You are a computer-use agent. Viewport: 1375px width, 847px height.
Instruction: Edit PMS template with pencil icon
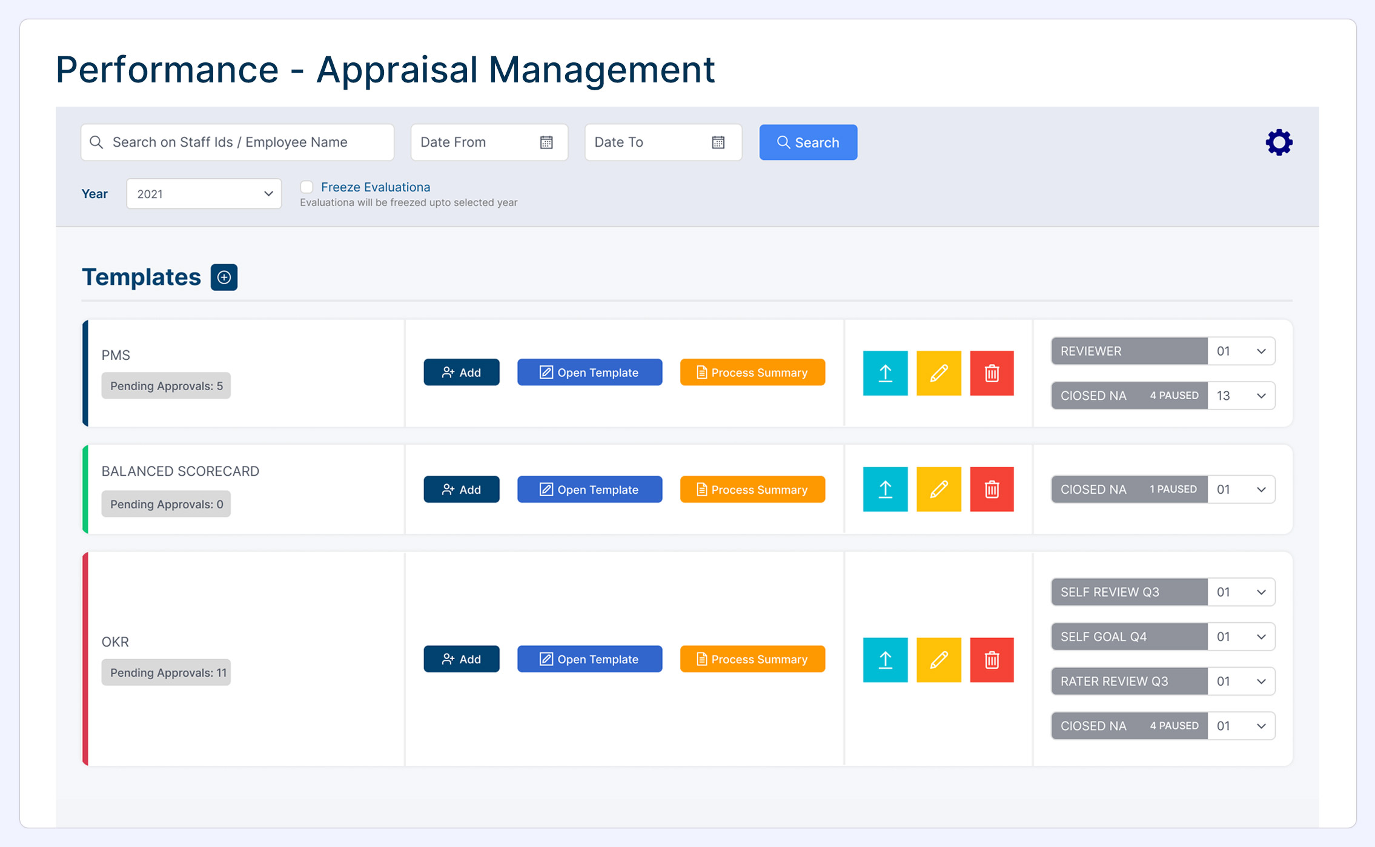coord(938,373)
